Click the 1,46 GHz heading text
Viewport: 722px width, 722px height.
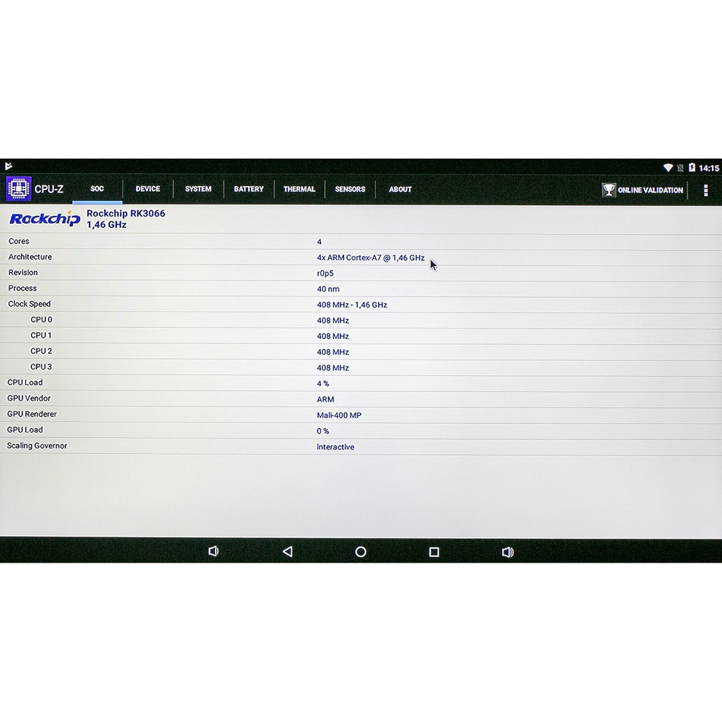pyautogui.click(x=106, y=225)
